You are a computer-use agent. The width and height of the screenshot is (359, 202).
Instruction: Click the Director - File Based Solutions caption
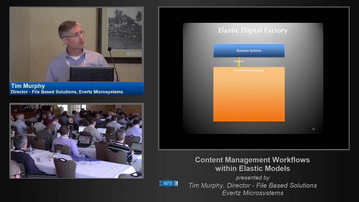67,92
